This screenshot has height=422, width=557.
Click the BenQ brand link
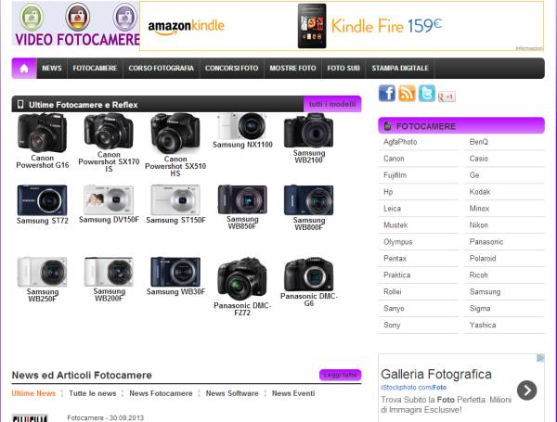pos(478,142)
